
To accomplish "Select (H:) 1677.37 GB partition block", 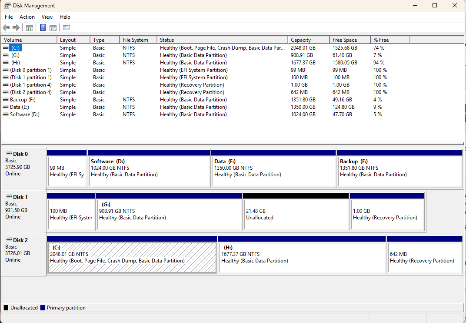I will pos(302,255).
